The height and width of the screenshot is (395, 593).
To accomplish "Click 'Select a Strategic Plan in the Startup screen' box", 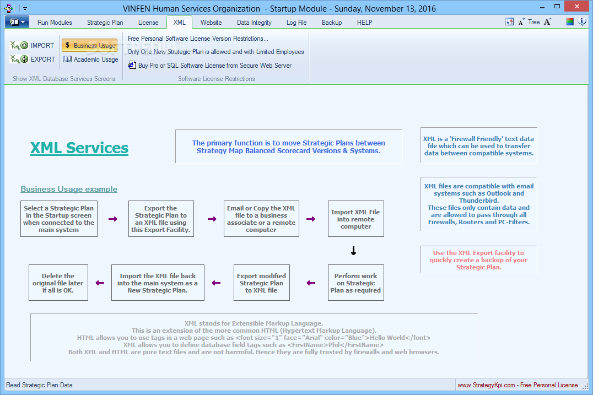I will [58, 219].
